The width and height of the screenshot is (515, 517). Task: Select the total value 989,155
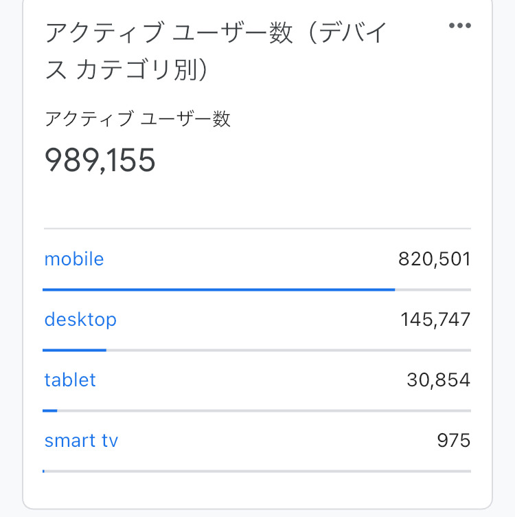[100, 160]
